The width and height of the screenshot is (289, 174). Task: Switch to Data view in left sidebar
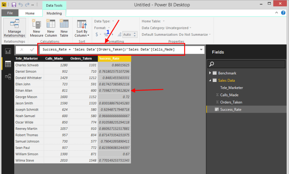8,64
